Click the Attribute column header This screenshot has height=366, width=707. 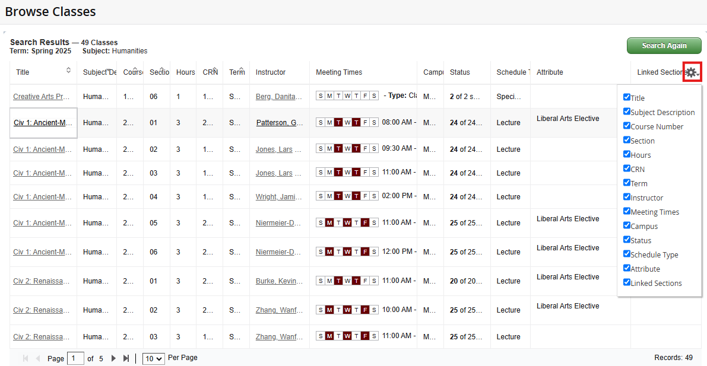tap(550, 72)
